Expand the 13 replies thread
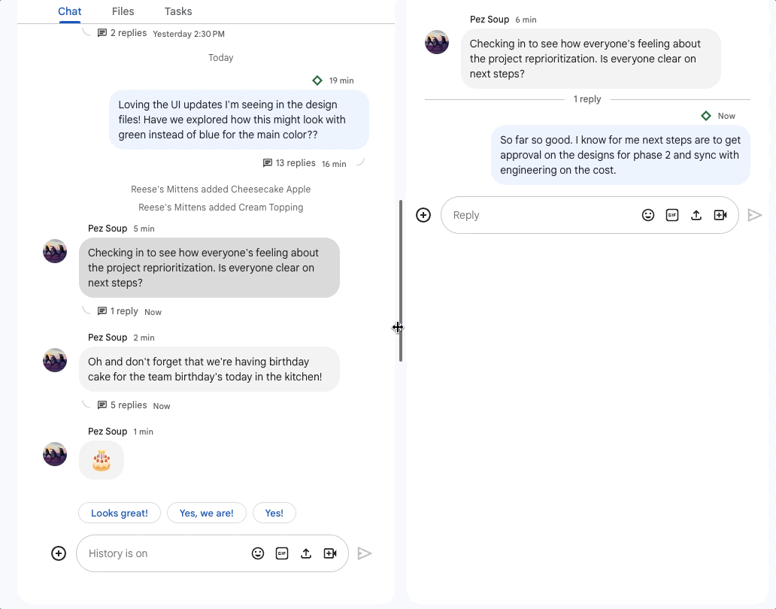The image size is (776, 609). (289, 162)
